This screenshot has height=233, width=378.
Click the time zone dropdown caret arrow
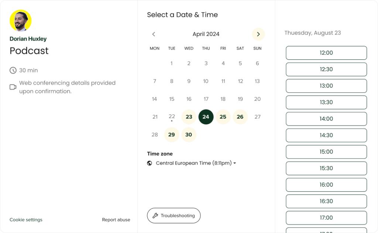point(234,163)
